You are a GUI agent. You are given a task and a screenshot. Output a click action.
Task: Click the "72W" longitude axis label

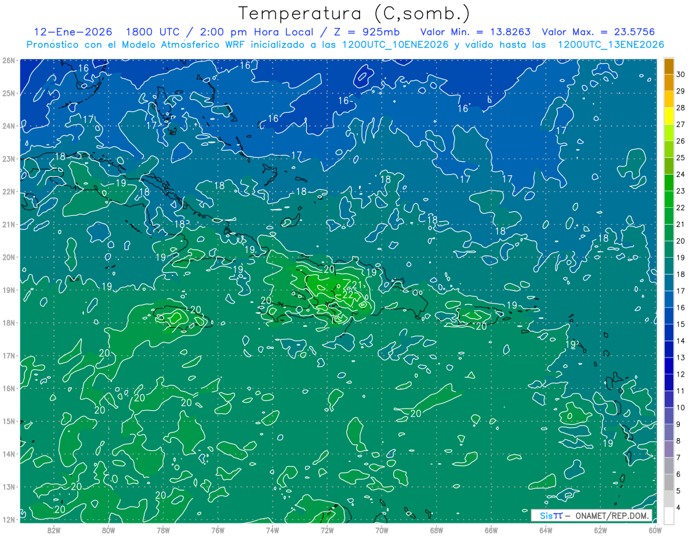click(327, 530)
